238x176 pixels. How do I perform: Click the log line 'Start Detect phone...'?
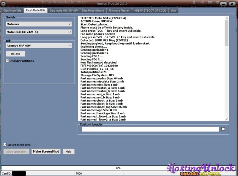tap(95, 25)
